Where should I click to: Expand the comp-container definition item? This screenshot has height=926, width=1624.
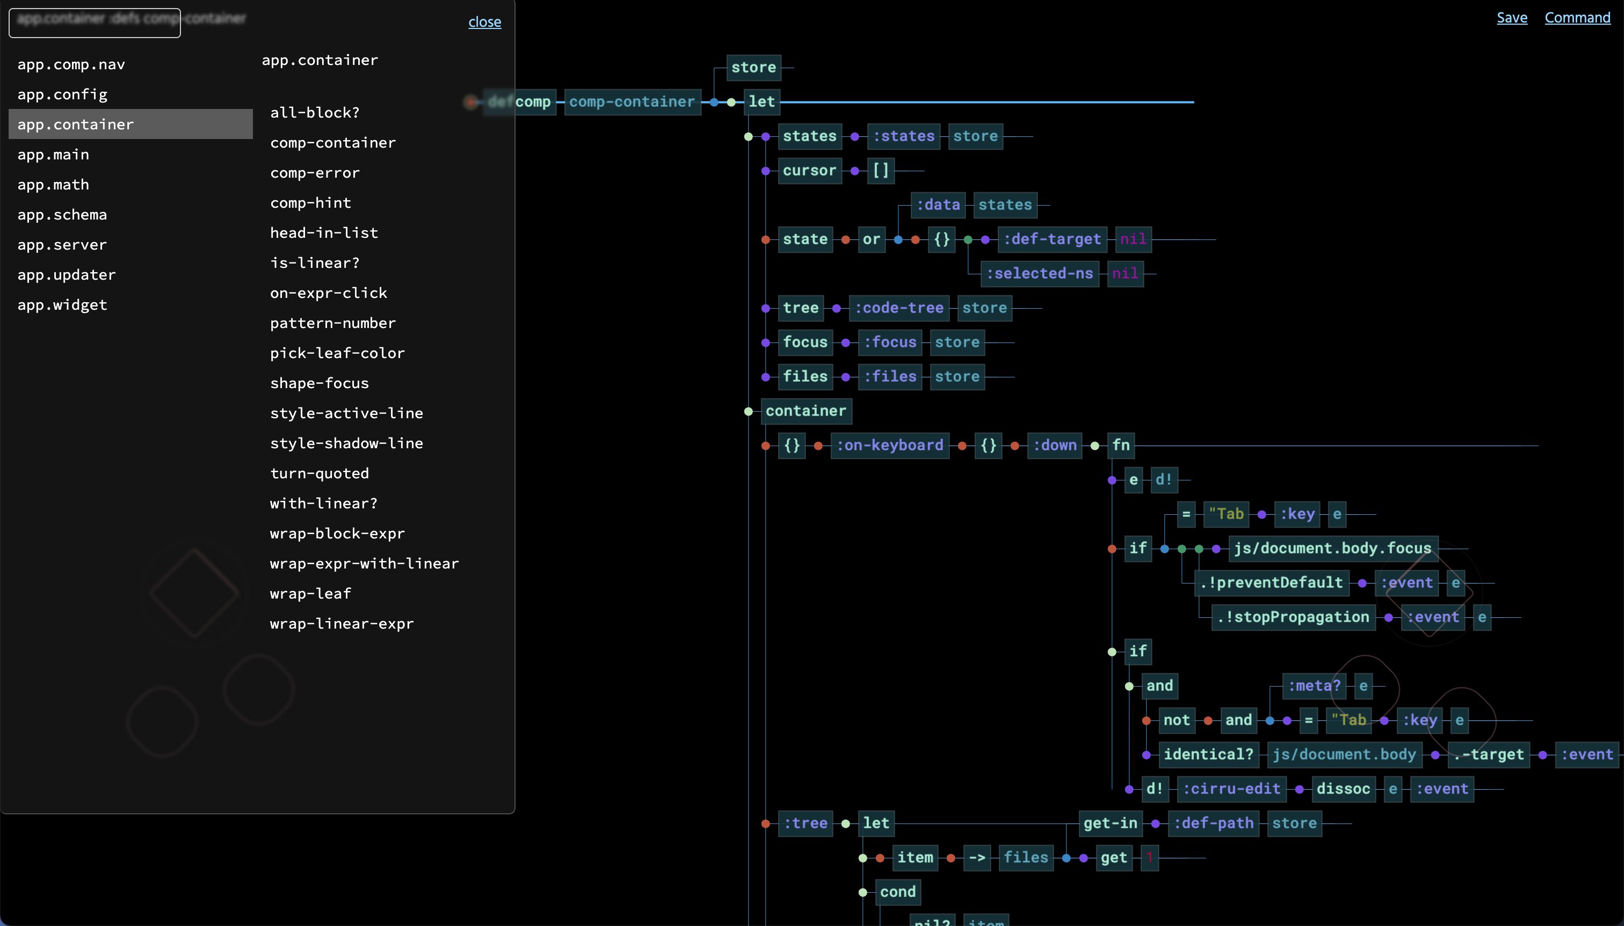(334, 143)
